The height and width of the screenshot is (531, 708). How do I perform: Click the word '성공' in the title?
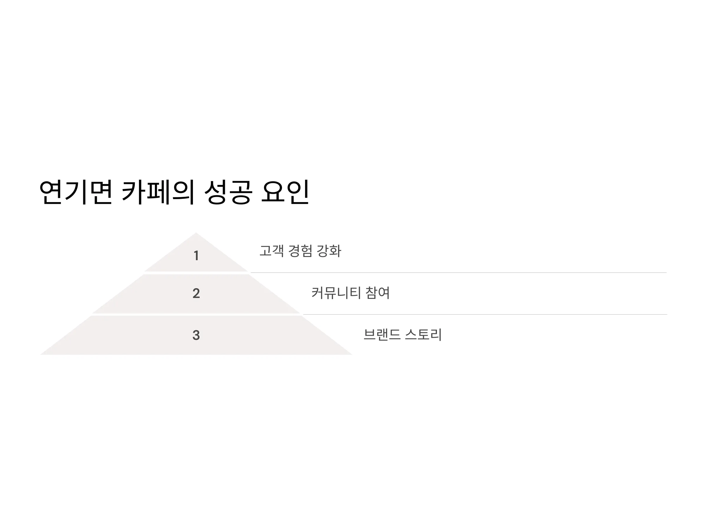click(x=228, y=192)
